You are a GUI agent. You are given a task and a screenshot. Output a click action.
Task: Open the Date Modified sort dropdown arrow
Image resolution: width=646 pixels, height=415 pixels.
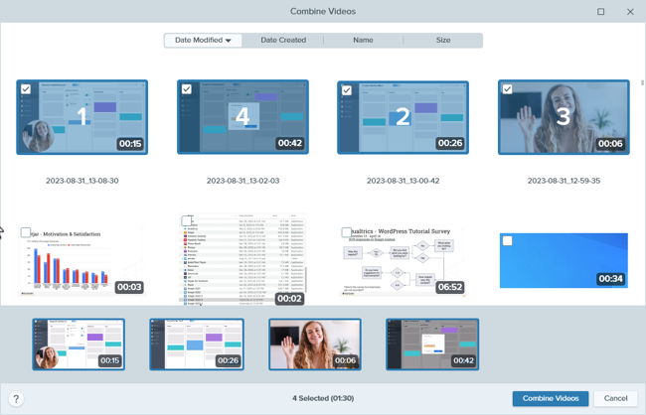pos(229,41)
